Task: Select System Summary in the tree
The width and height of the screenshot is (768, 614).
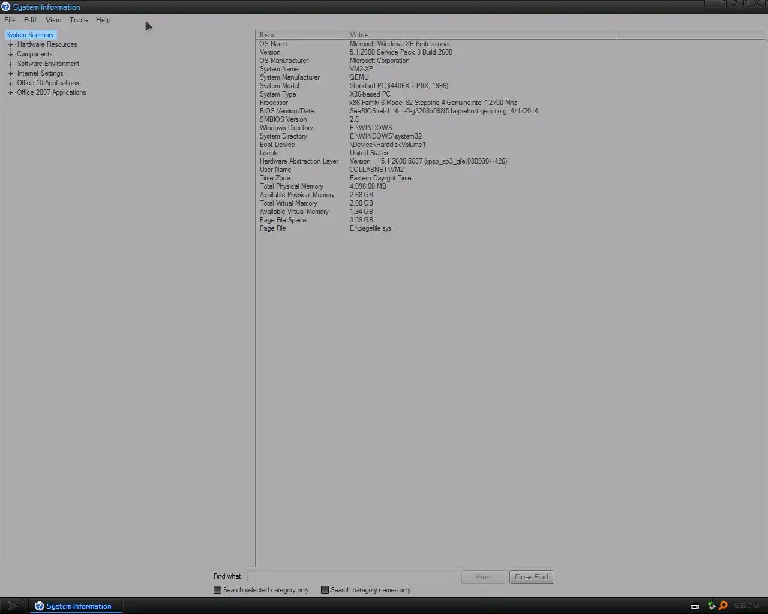Action: pos(30,35)
